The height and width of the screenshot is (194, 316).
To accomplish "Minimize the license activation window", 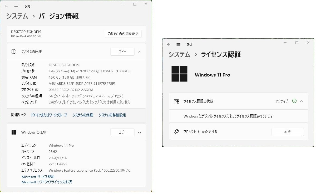I will (x=285, y=43).
